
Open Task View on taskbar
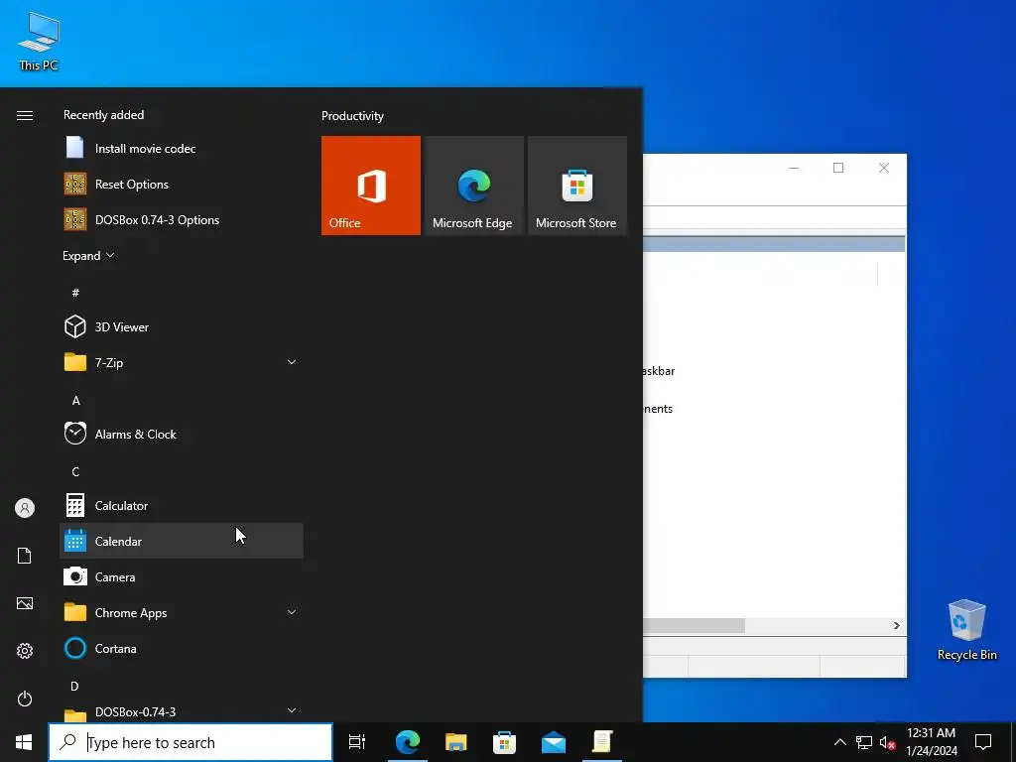click(357, 742)
